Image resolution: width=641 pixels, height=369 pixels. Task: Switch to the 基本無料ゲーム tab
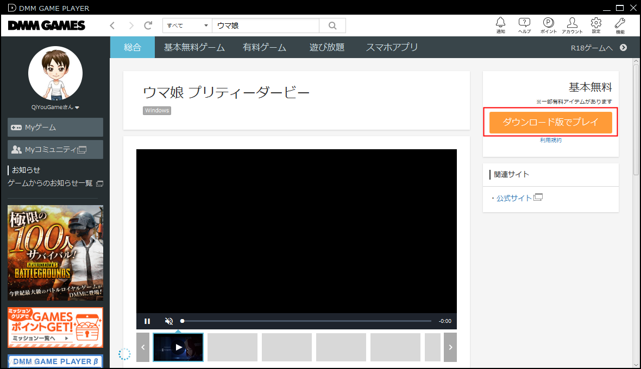point(194,47)
